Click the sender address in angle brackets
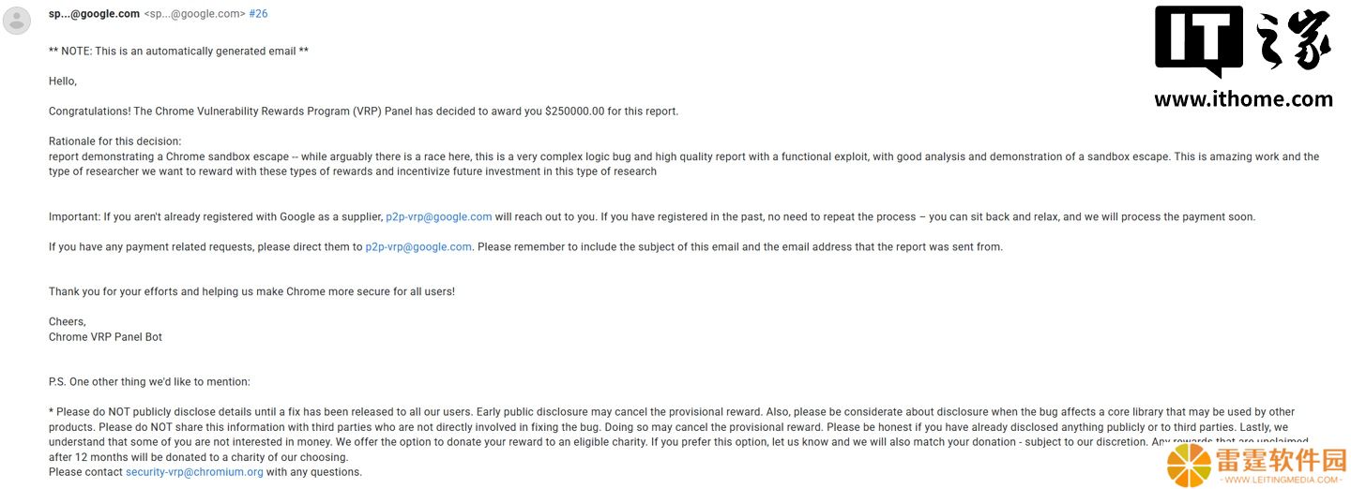The height and width of the screenshot is (489, 1351). point(194,14)
